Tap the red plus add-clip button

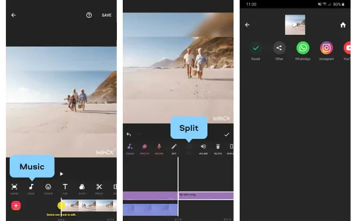pos(16,205)
